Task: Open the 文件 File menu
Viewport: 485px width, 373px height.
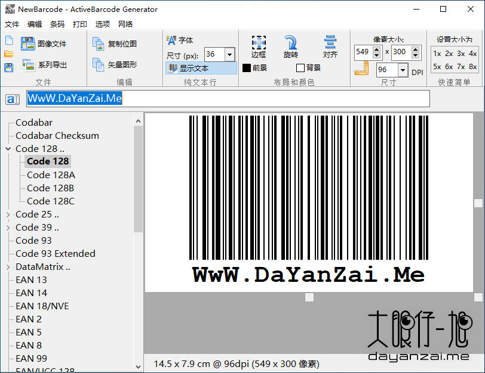Action: click(x=12, y=24)
